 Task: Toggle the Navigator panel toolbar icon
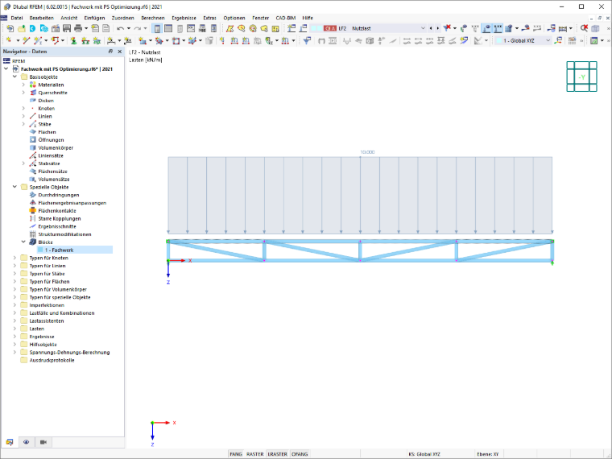[x=157, y=28]
